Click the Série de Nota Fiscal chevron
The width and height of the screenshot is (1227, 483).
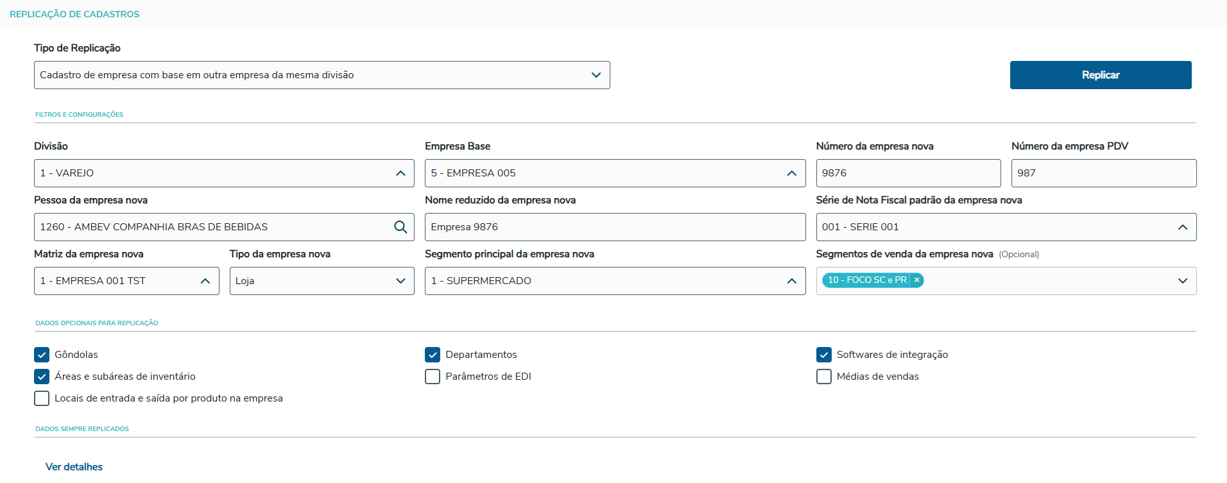(x=1182, y=227)
